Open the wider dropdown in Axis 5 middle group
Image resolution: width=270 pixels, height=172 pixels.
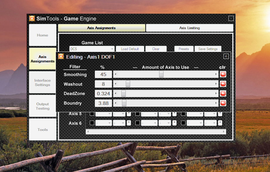(x=149, y=114)
